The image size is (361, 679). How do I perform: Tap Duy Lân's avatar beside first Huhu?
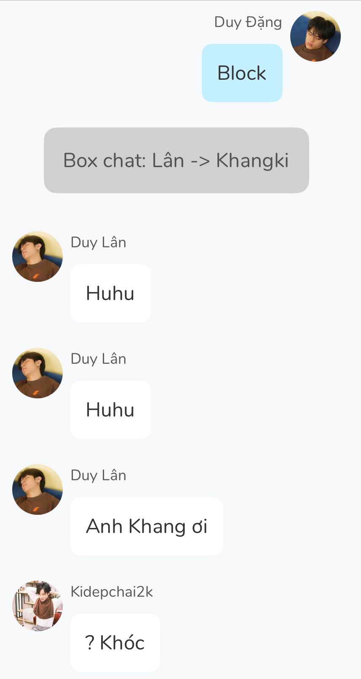37,257
